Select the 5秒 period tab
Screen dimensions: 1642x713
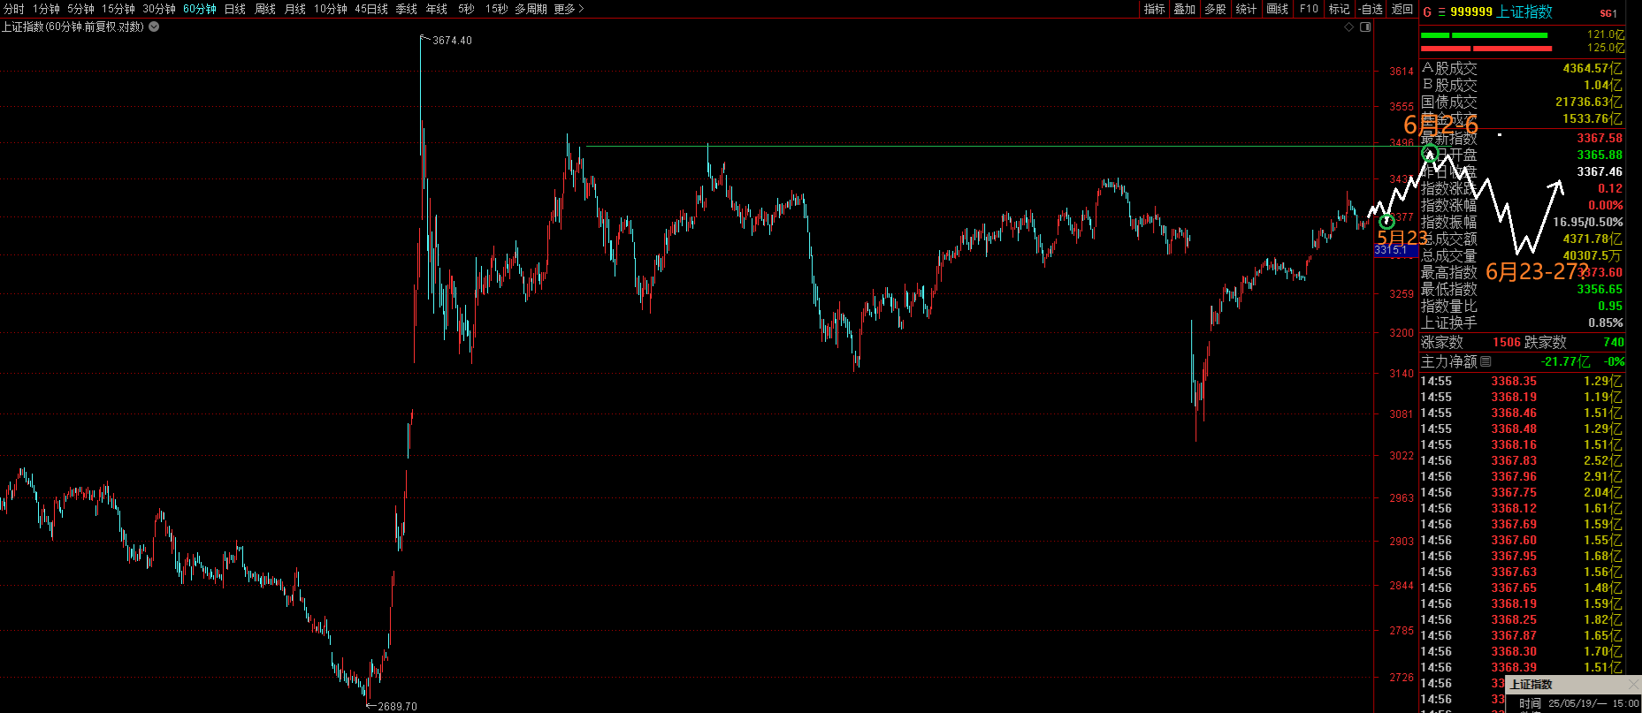[466, 9]
